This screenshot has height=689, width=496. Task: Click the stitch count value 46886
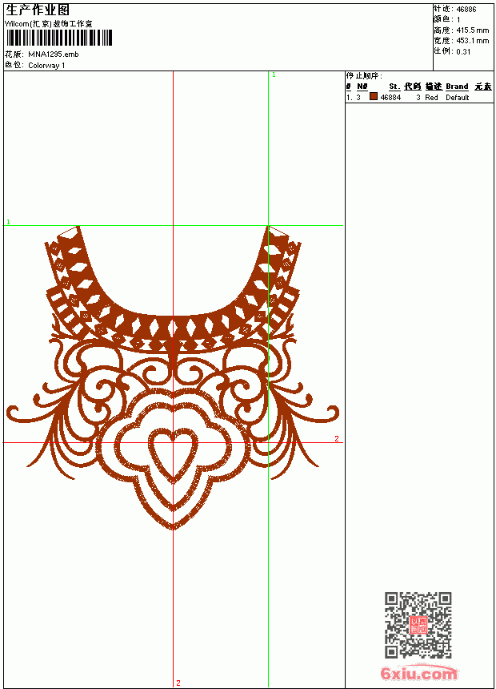[466, 10]
